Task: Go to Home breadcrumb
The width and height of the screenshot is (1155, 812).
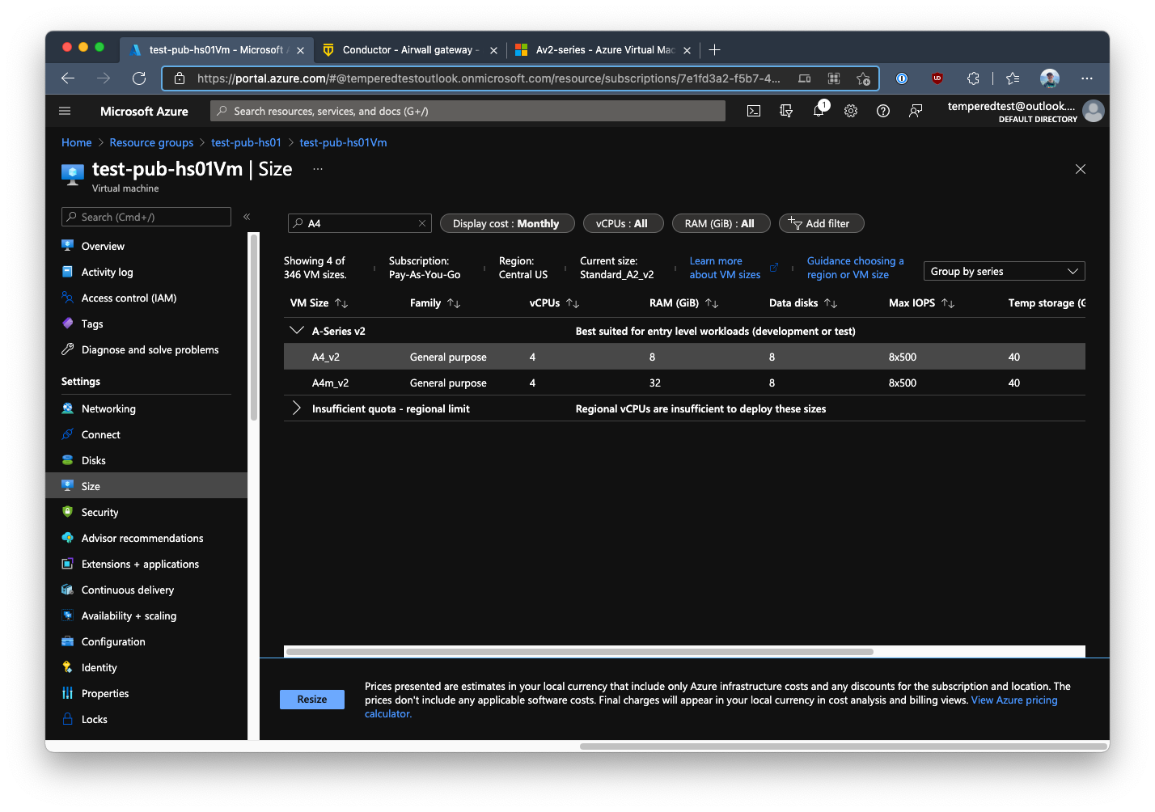Action: point(77,142)
